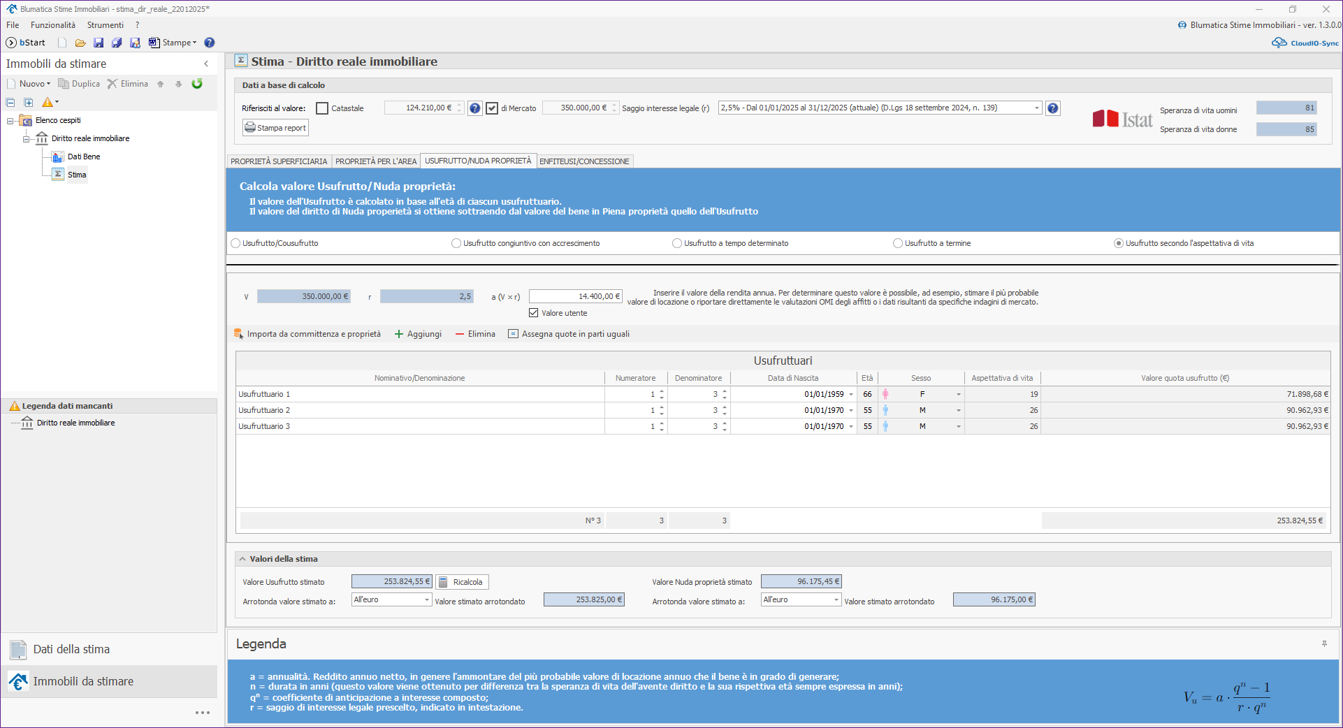This screenshot has height=728, width=1343.
Task: Click the pin icon in Legenda panel
Action: (x=1324, y=643)
